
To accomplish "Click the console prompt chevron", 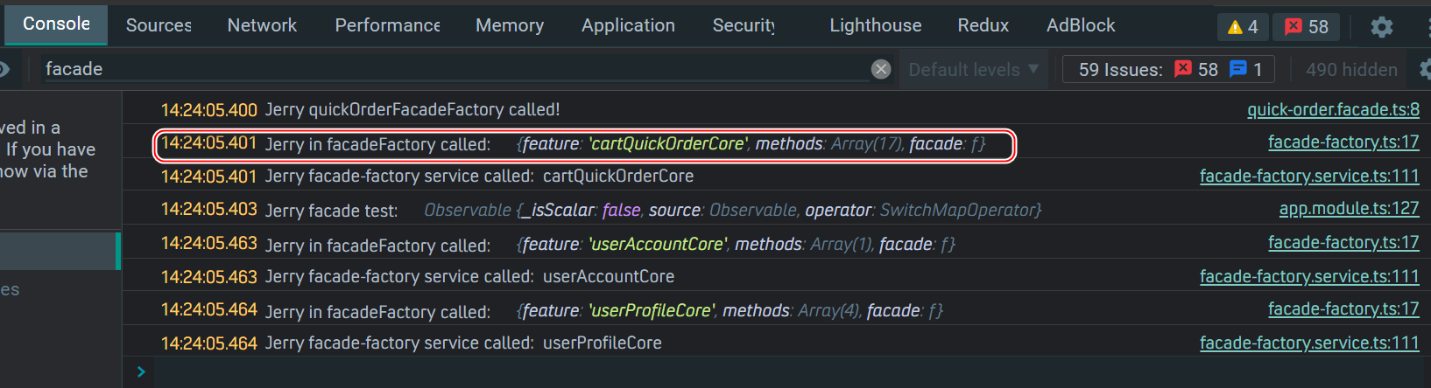I will point(141,372).
